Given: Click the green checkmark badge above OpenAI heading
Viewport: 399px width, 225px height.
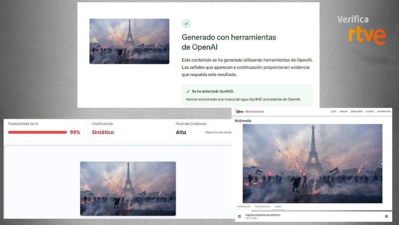Looking at the screenshot, I should [x=186, y=24].
